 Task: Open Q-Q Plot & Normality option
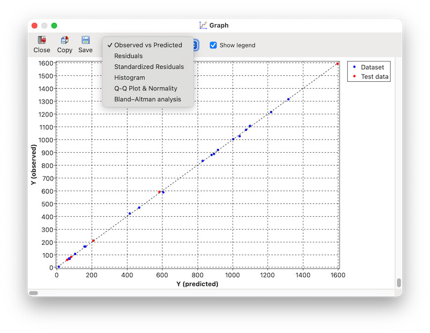148,88
